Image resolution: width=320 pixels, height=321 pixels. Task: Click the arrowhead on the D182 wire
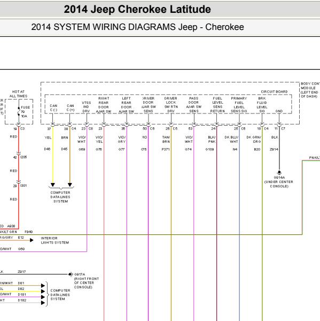tap(43, 303)
